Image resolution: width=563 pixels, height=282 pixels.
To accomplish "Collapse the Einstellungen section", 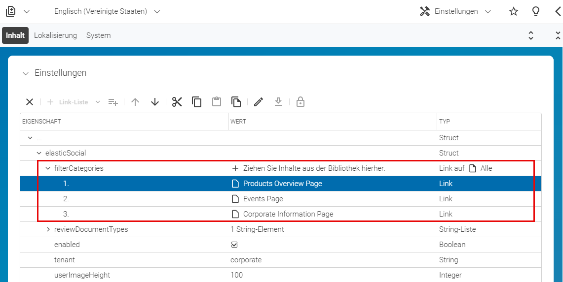I will coord(25,73).
